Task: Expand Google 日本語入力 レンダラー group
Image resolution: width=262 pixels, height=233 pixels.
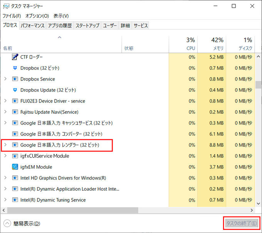Action: (5, 145)
